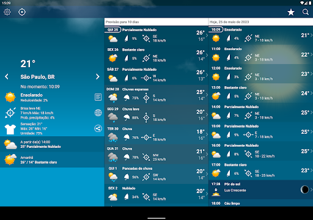Go to previous city arrow
Image resolution: width=313 pixels, height=220 pixels.
[7, 76]
